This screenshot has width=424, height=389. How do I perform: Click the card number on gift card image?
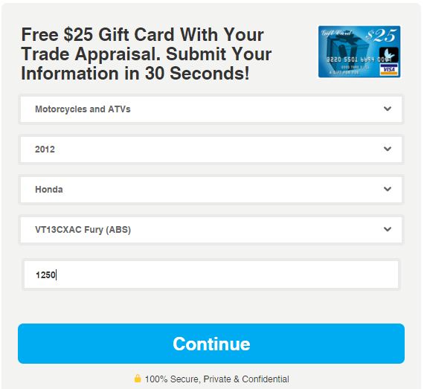click(359, 60)
